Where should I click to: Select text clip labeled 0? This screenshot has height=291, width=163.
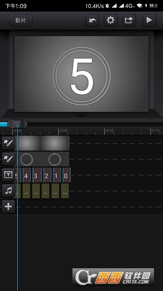(x=67, y=176)
